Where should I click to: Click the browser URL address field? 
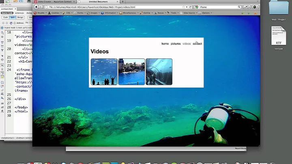click(114, 7)
